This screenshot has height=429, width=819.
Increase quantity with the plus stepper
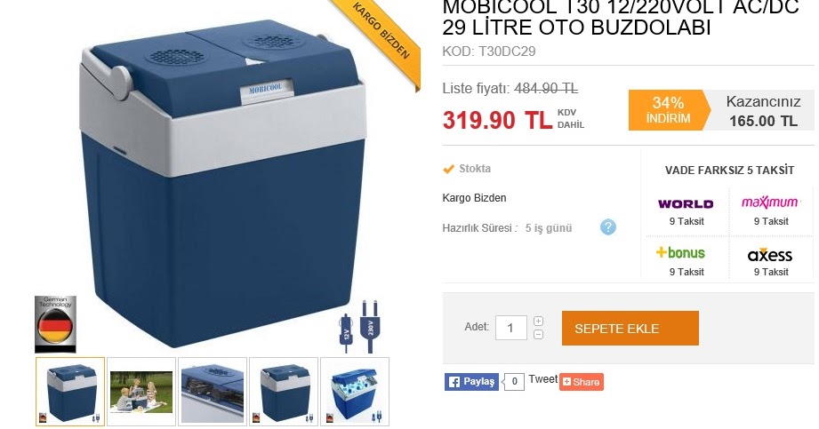click(539, 321)
